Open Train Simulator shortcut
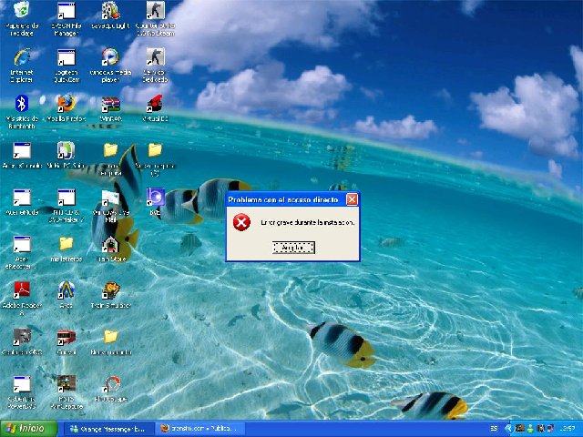This screenshot has width=583, height=437. pos(110,290)
